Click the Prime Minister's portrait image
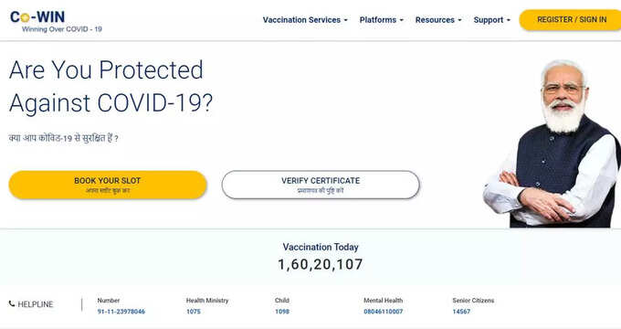Viewport: 621px width, 329px height. [x=553, y=143]
